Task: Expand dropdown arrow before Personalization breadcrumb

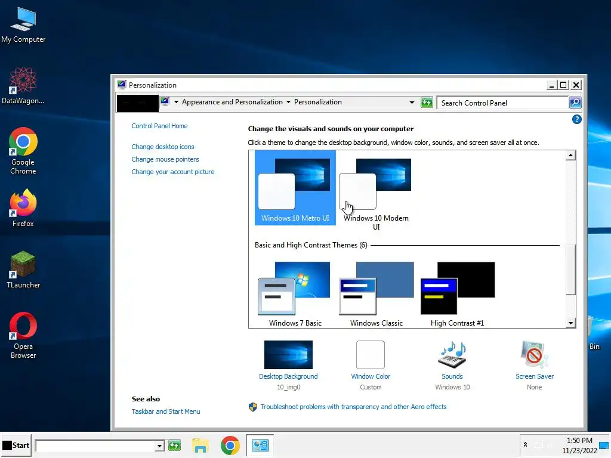Action: [x=288, y=102]
